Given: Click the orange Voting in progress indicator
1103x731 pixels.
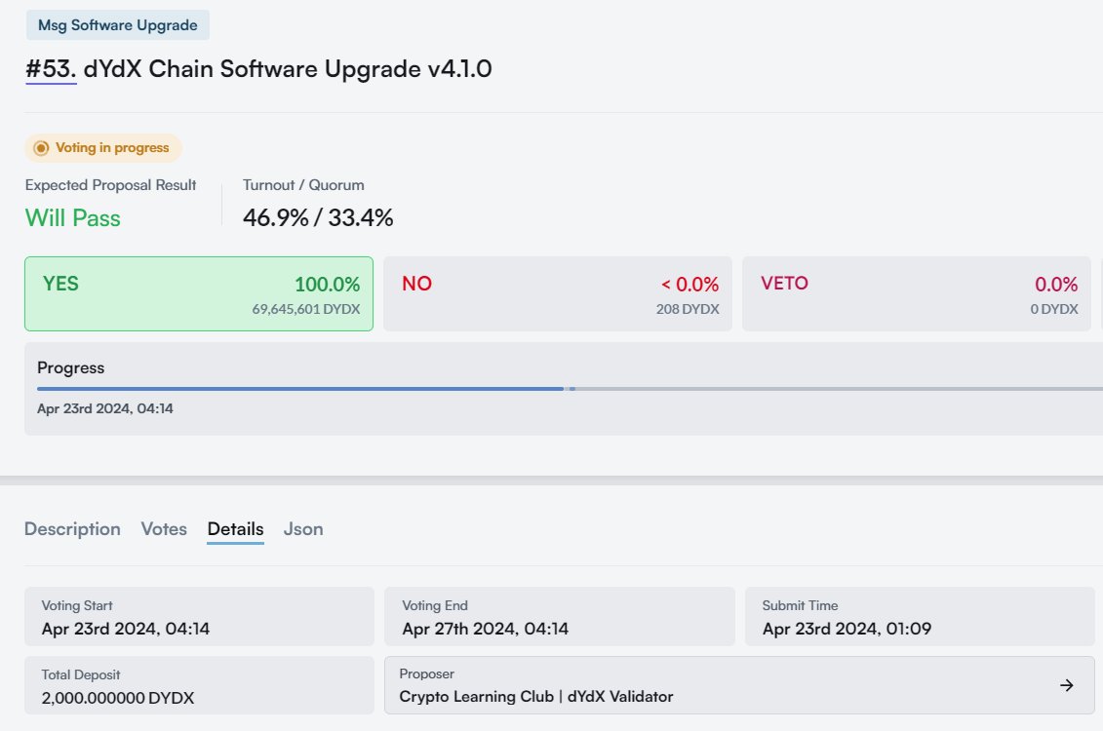Looking at the screenshot, I should tap(102, 148).
